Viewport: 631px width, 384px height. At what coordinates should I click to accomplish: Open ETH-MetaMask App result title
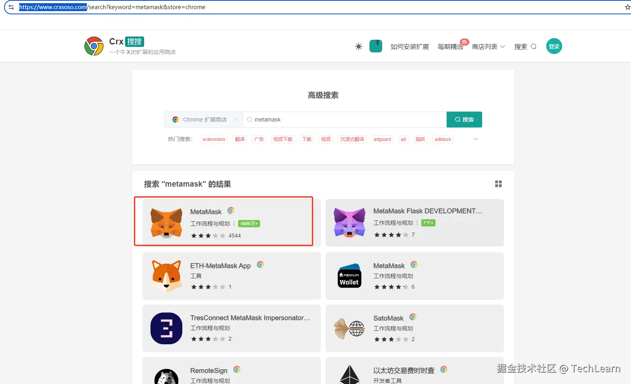221,266
